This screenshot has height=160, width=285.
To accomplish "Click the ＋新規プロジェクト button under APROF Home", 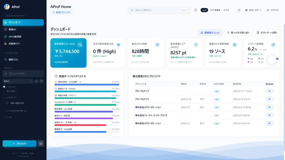I will coord(62,12).
